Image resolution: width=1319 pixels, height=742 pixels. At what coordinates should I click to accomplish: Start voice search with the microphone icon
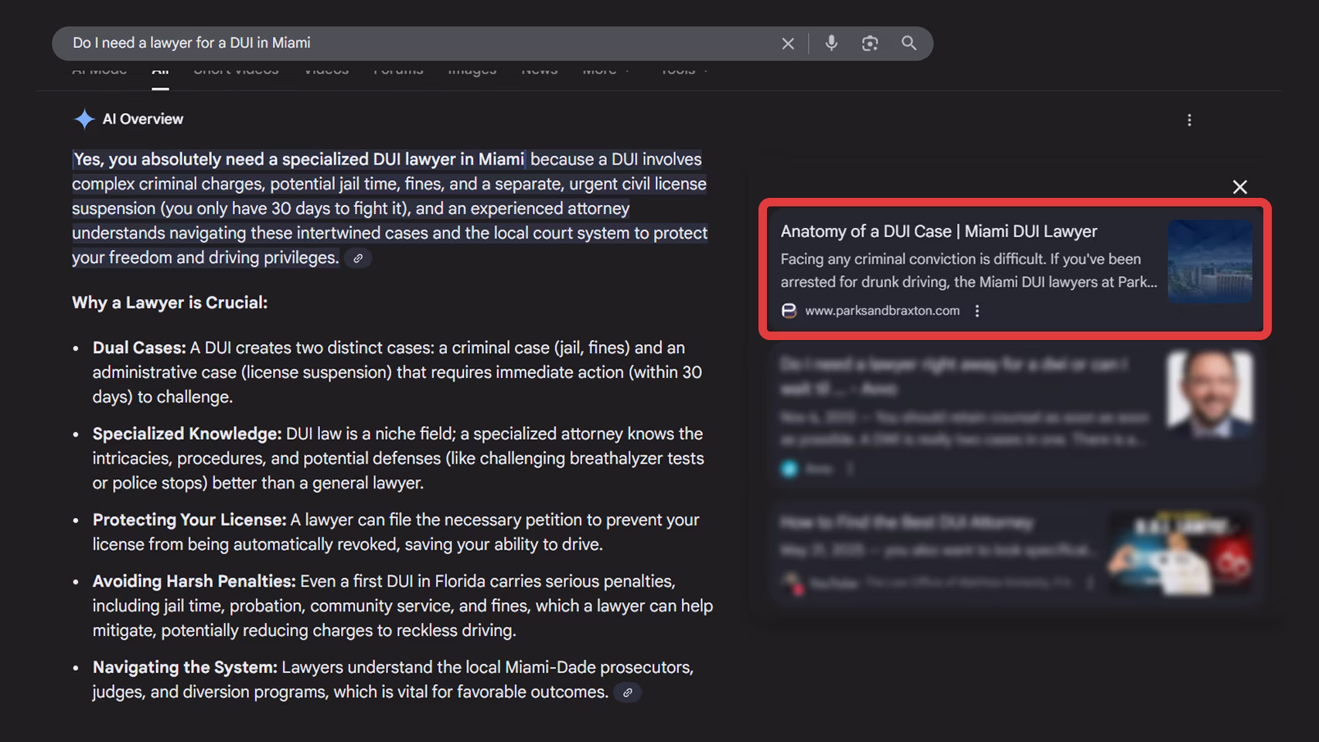pyautogui.click(x=831, y=43)
